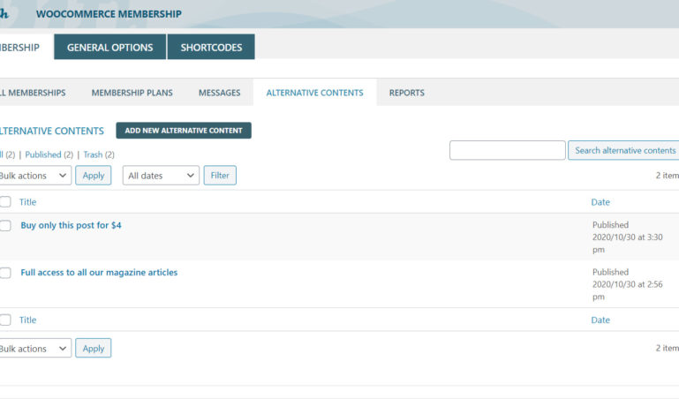This screenshot has width=679, height=399.
Task: Check Full access to all magazine articles row
Action: [5, 273]
